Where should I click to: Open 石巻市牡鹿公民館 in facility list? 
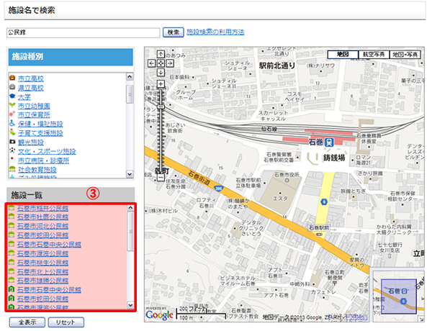pyautogui.click(x=42, y=217)
